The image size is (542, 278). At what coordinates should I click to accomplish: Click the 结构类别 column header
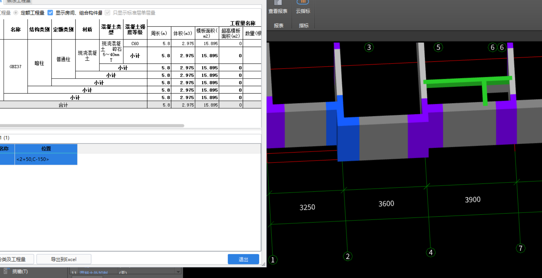[x=40, y=29]
